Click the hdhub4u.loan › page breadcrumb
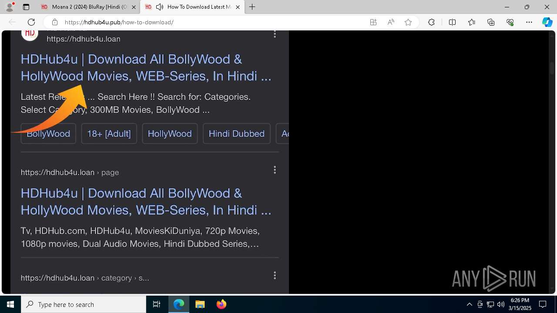This screenshot has height=313, width=557. (x=70, y=172)
